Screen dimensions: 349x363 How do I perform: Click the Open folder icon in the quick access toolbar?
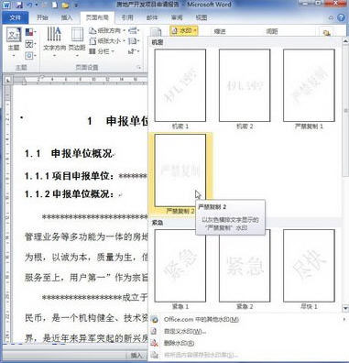(65, 5)
